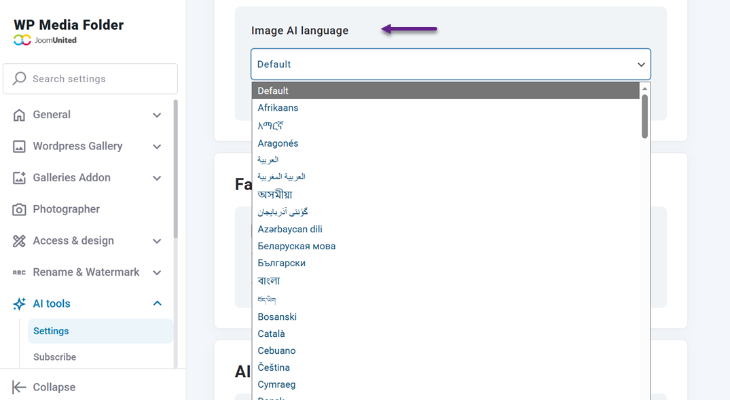Open the Access & design icon
The image size is (730, 400).
pos(18,240)
